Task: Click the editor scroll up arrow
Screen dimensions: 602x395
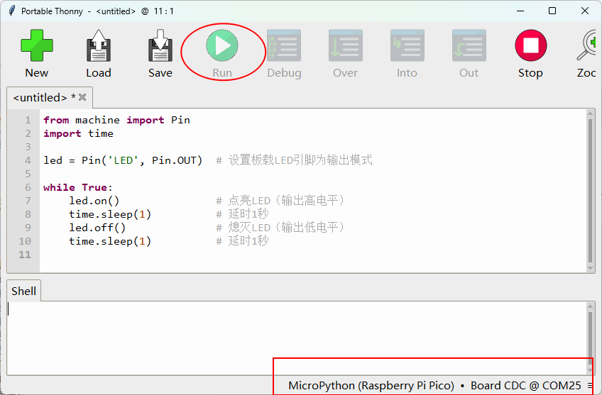Action: 591,113
